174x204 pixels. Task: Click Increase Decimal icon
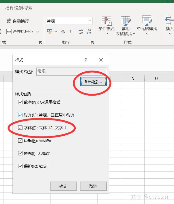click(x=80, y=32)
